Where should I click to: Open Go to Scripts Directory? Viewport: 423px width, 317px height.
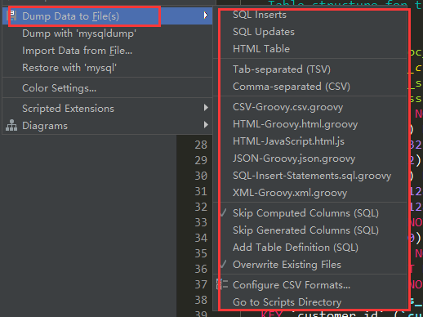(287, 302)
